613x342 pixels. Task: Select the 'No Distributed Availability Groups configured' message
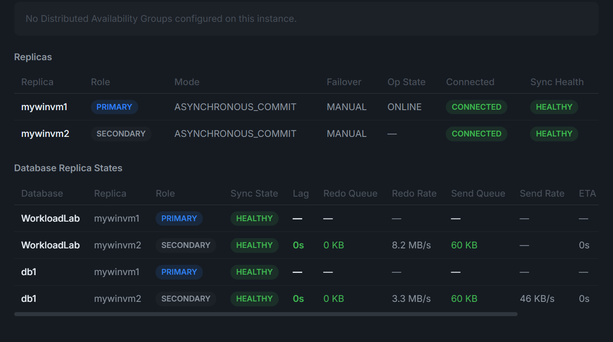click(161, 19)
